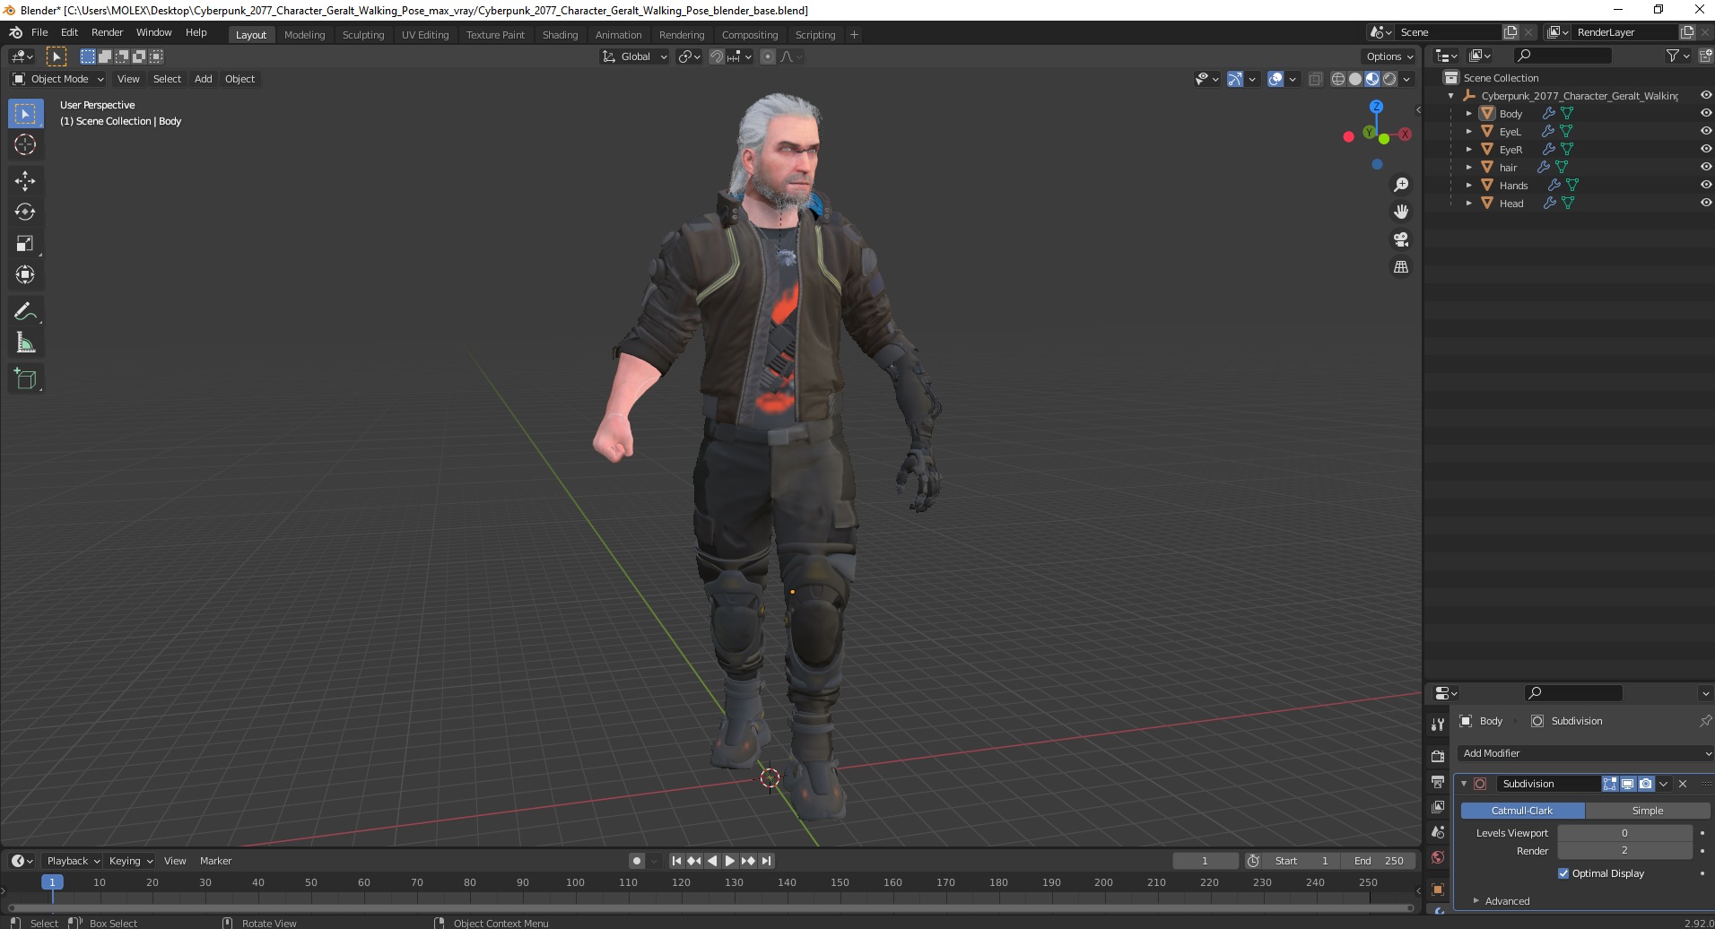Toggle the camera view icon
The width and height of the screenshot is (1715, 929).
point(1401,239)
